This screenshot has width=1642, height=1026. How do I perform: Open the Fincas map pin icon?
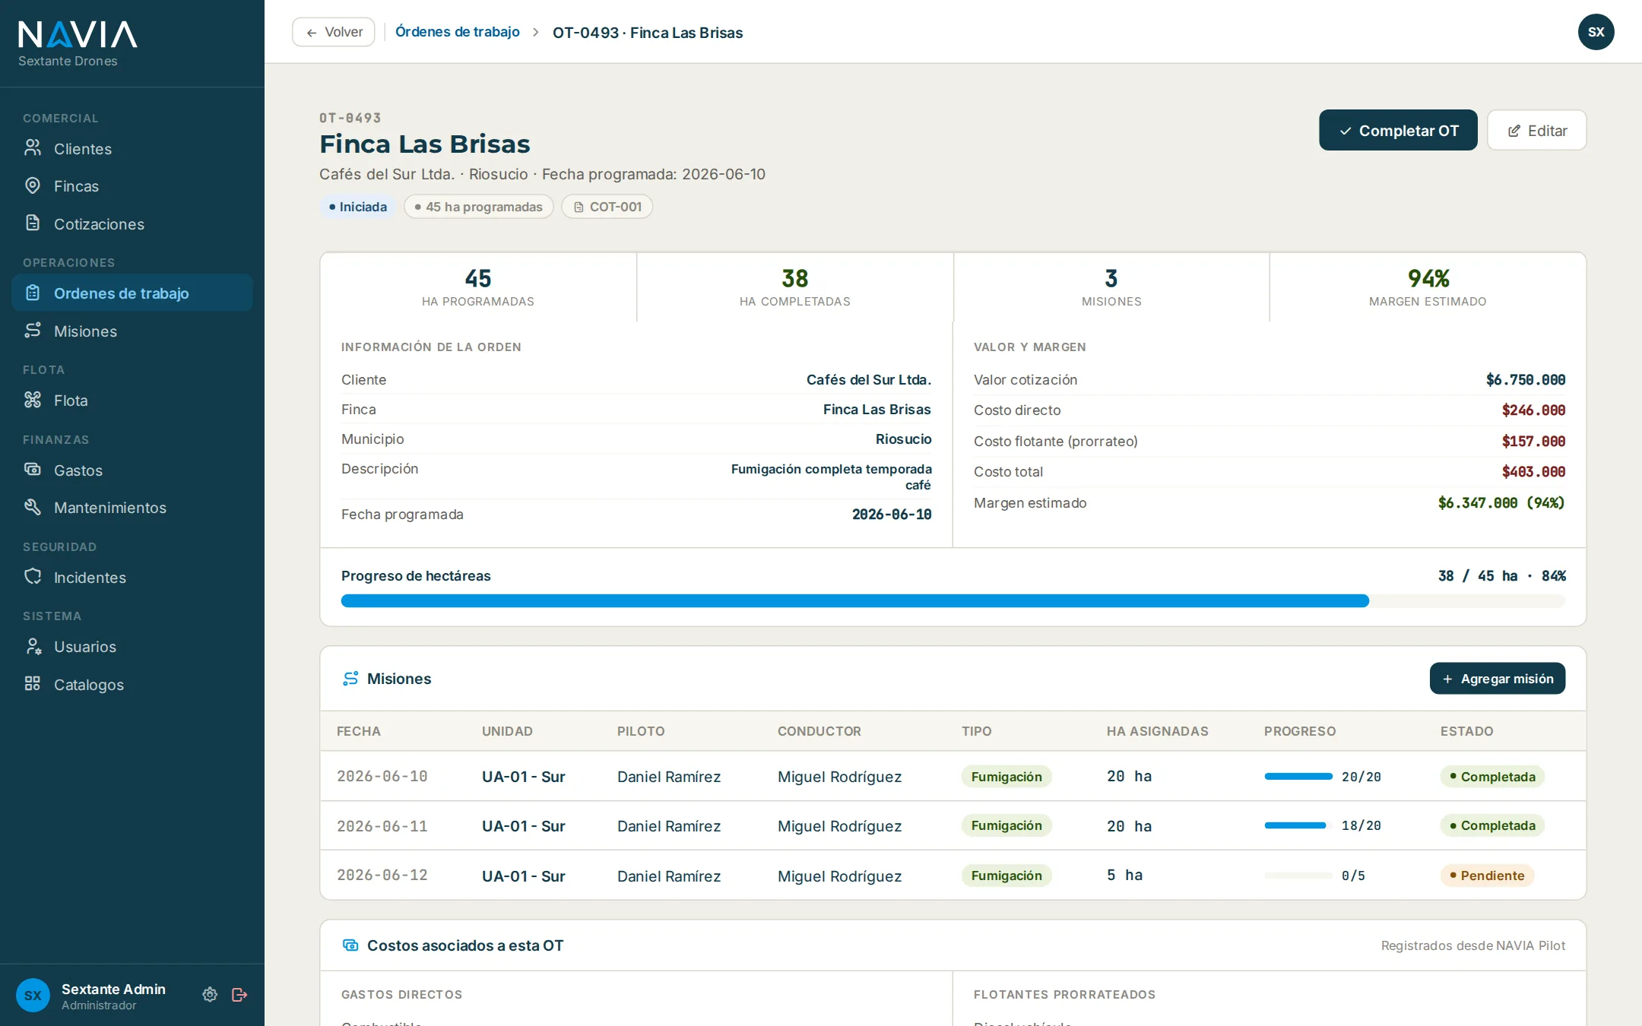[33, 185]
